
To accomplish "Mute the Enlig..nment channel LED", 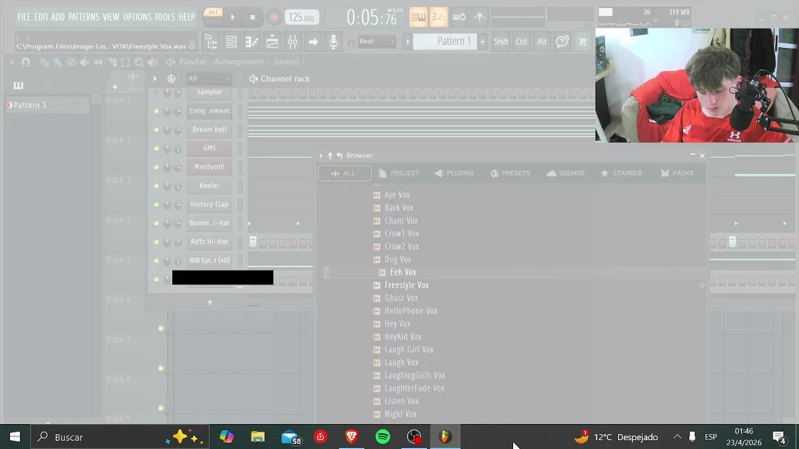I will pos(156,111).
